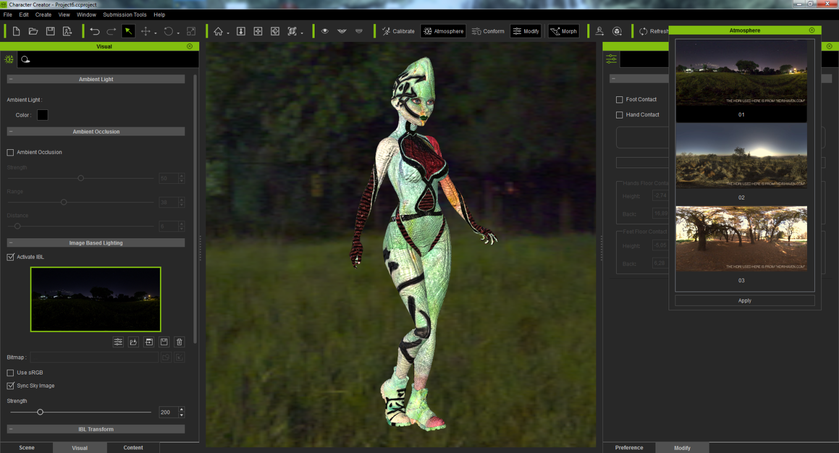Click the IBL Strength slider handle
Image resolution: width=839 pixels, height=453 pixels.
pos(40,412)
